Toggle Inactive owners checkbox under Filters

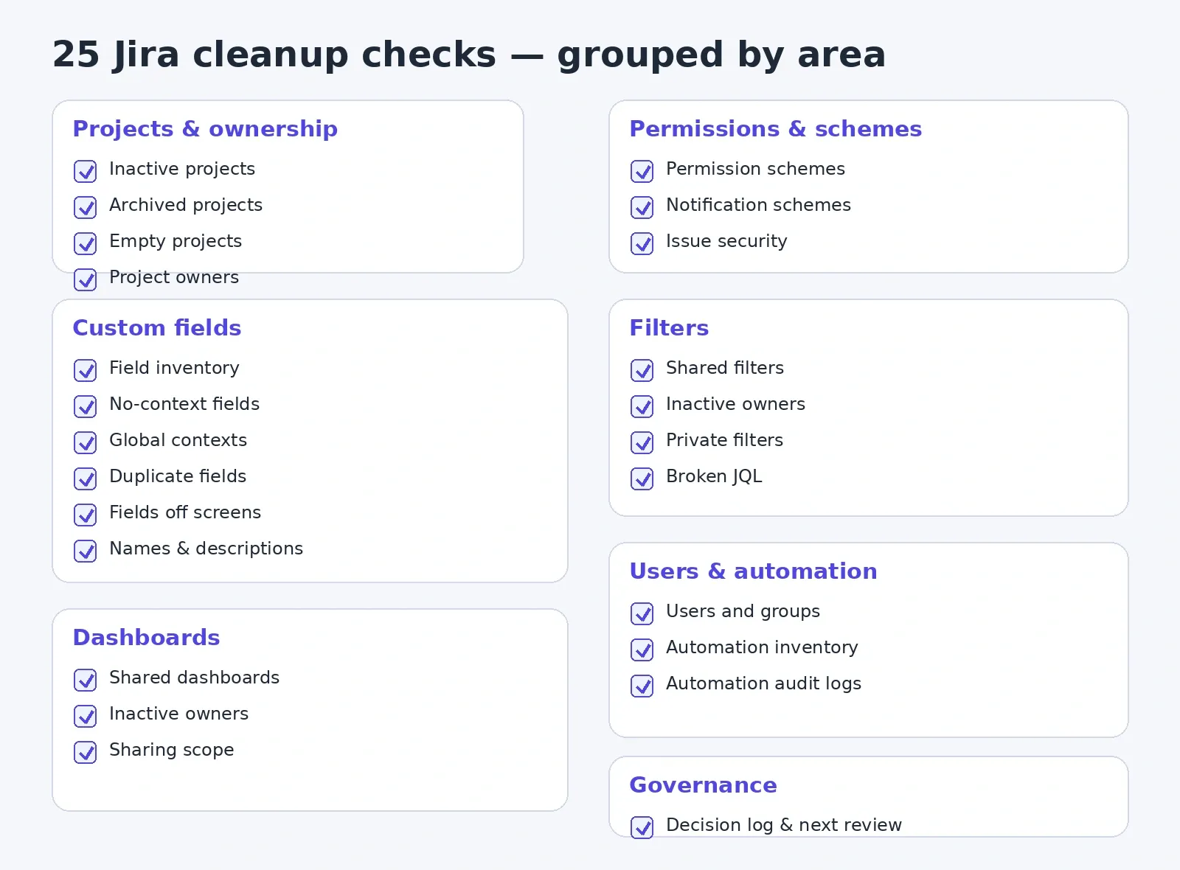pyautogui.click(x=642, y=406)
